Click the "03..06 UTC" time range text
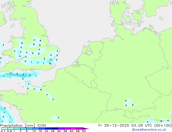The height and width of the screenshot is (132, 172). 142,126
